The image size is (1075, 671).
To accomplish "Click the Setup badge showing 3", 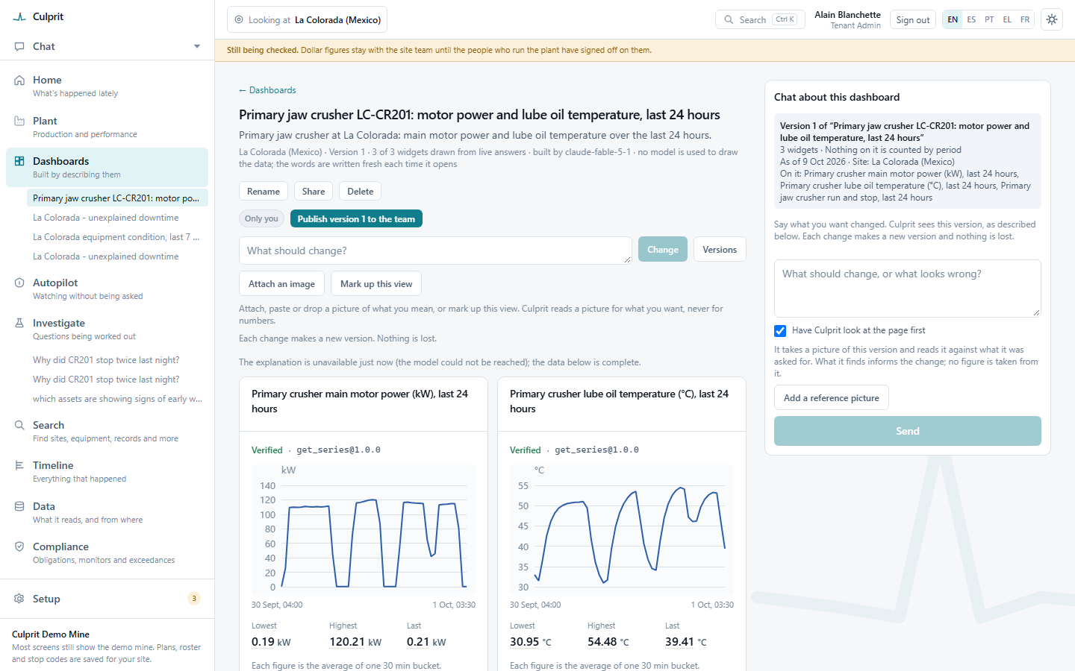I will 194,599.
